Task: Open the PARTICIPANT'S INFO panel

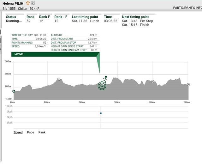Action: pyautogui.click(x=187, y=8)
